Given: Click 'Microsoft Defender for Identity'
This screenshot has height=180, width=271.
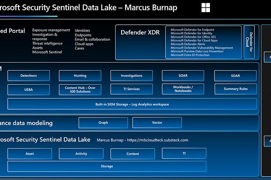Looking at the screenshot, I should click(192, 33).
